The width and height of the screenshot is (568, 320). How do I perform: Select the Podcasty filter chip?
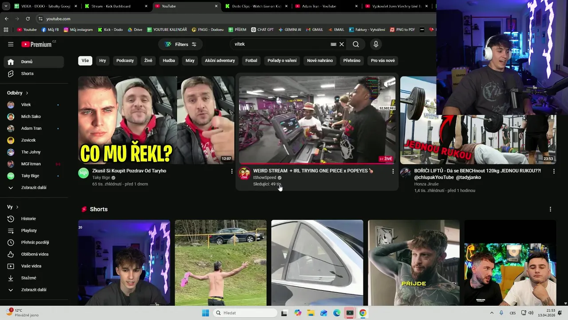click(x=125, y=60)
